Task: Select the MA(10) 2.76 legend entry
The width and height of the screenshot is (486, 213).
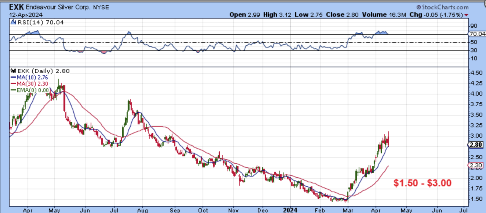Action: [29, 77]
